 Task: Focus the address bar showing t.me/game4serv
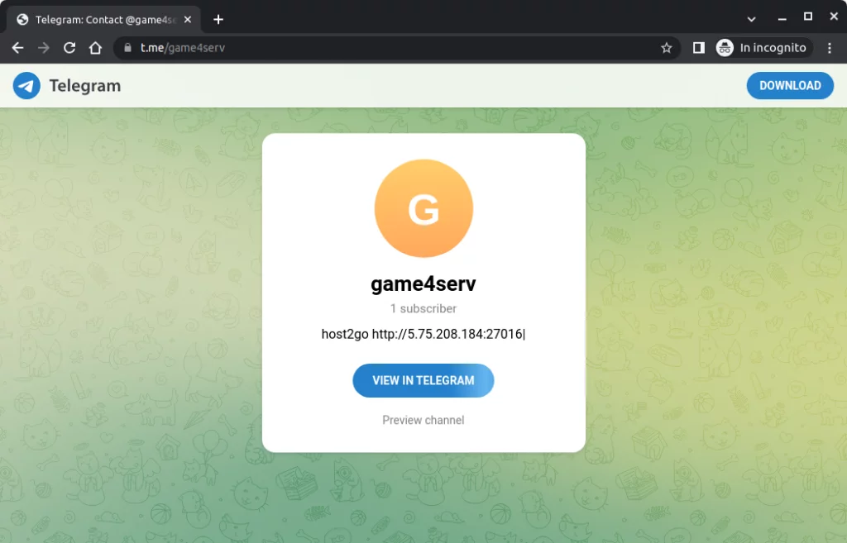397,48
